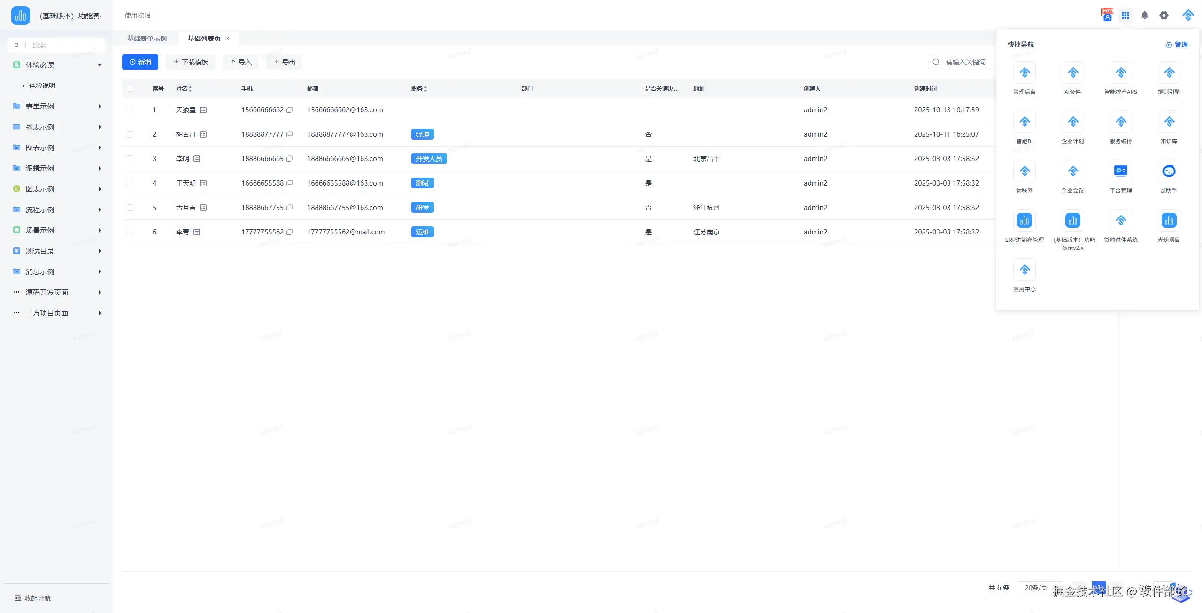
Task: Open ERP进销存管理 app icon
Action: coord(1025,221)
